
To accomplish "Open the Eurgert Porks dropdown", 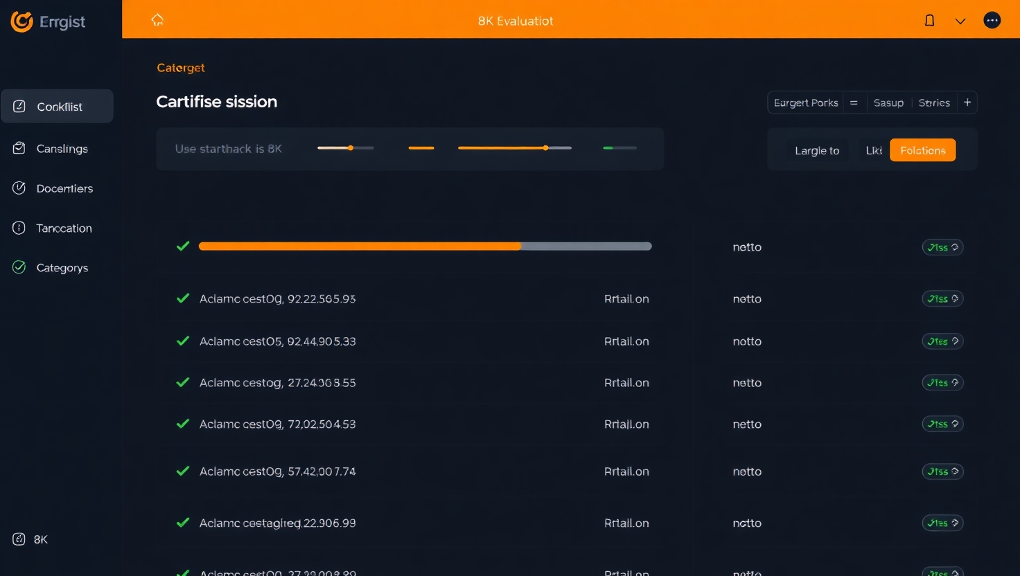I will click(806, 102).
